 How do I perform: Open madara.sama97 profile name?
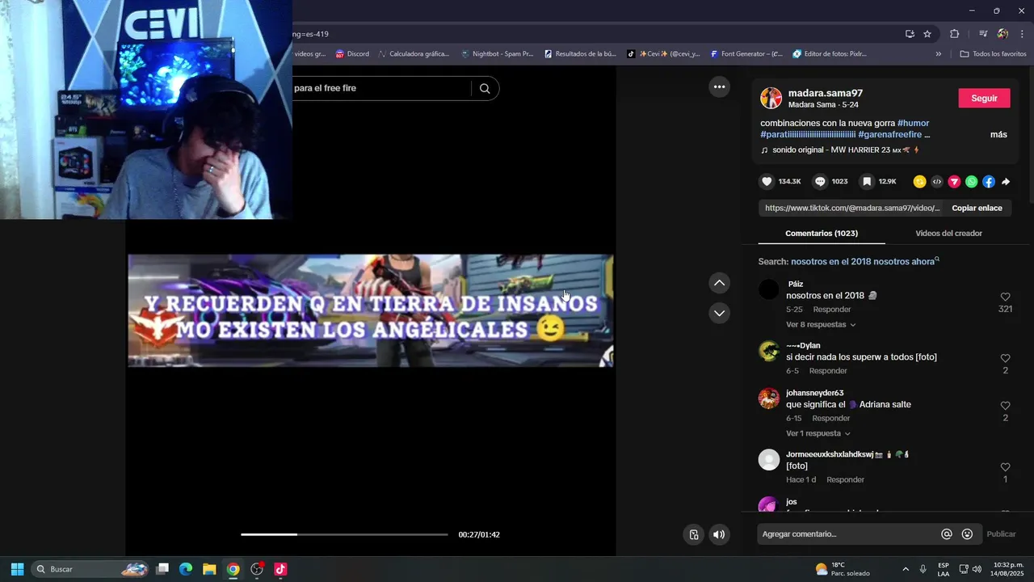(x=826, y=93)
